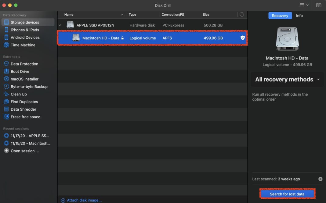The width and height of the screenshot is (326, 203).
Task: Switch to the Recovery tab
Action: 280,16
